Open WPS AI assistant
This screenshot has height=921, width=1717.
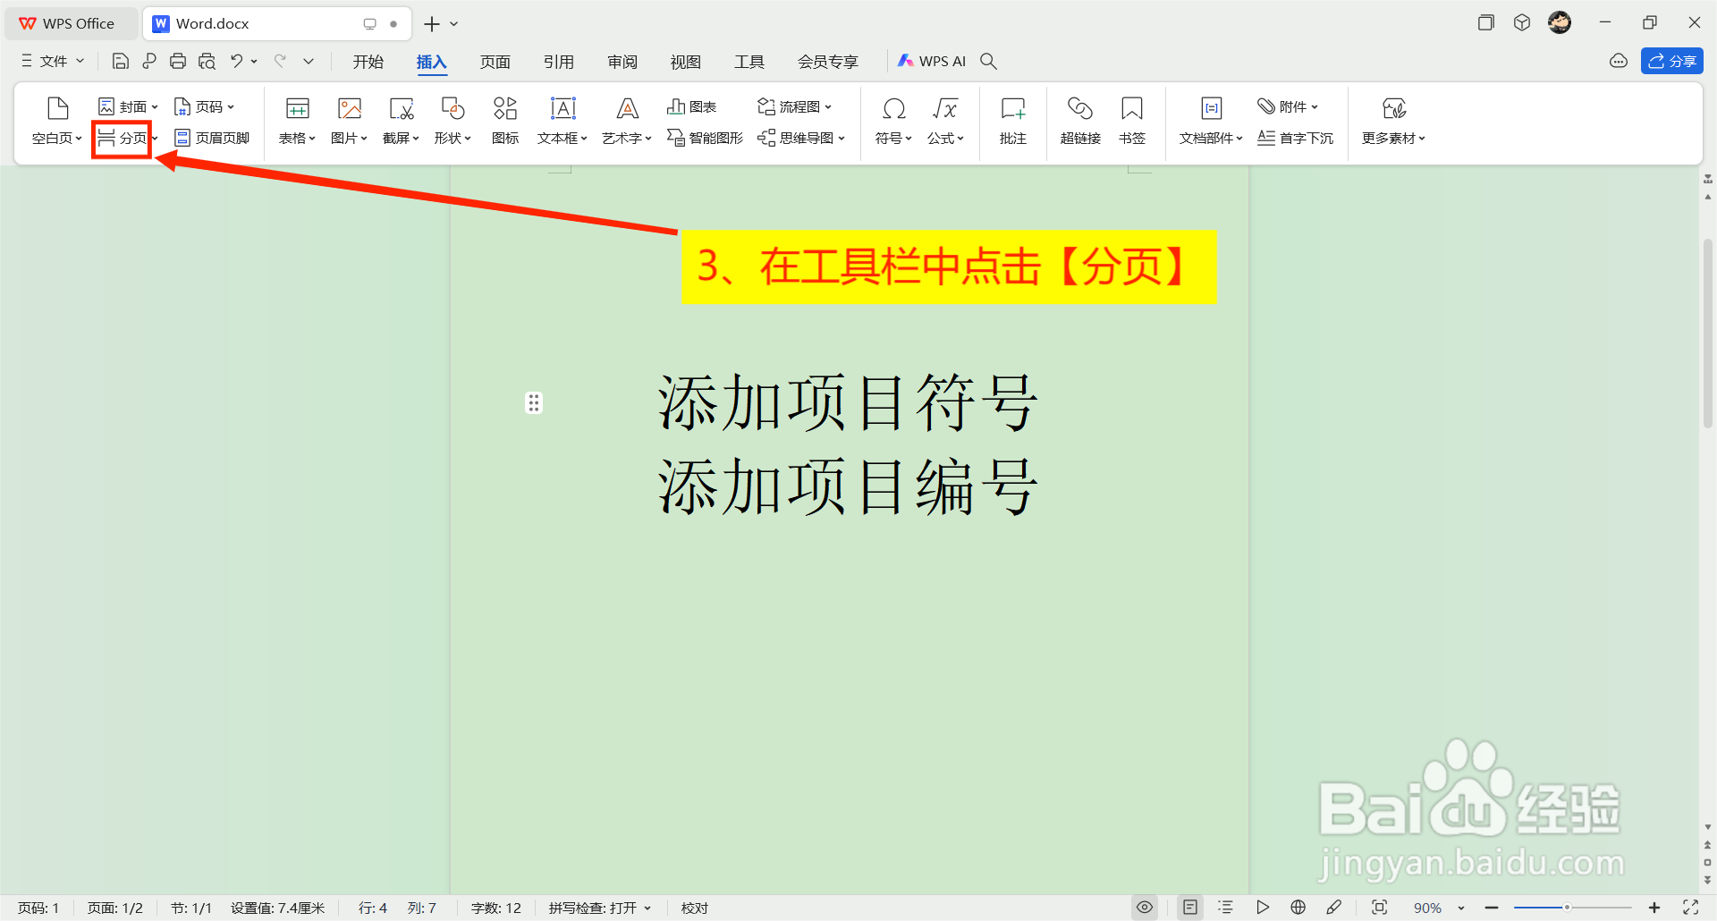[x=932, y=61]
